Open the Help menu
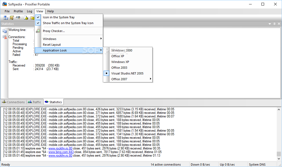 51,11
